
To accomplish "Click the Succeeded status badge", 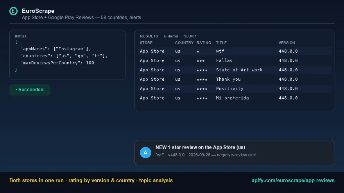I will [30, 90].
